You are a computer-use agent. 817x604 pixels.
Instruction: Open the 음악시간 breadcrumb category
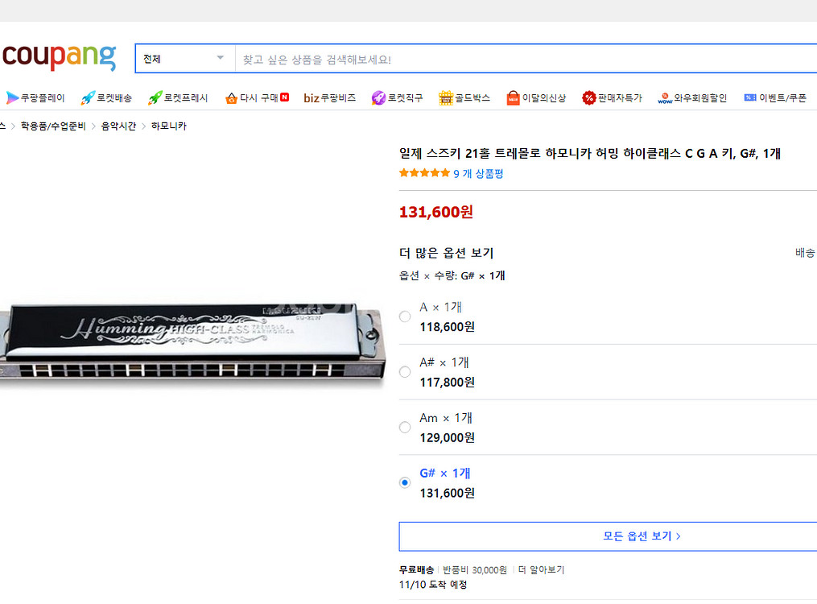118,126
